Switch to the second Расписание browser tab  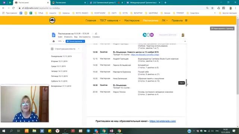pos(69,3)
